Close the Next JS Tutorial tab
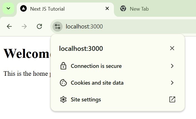Image resolution: width=196 pixels, height=119 pixels. 107,9
